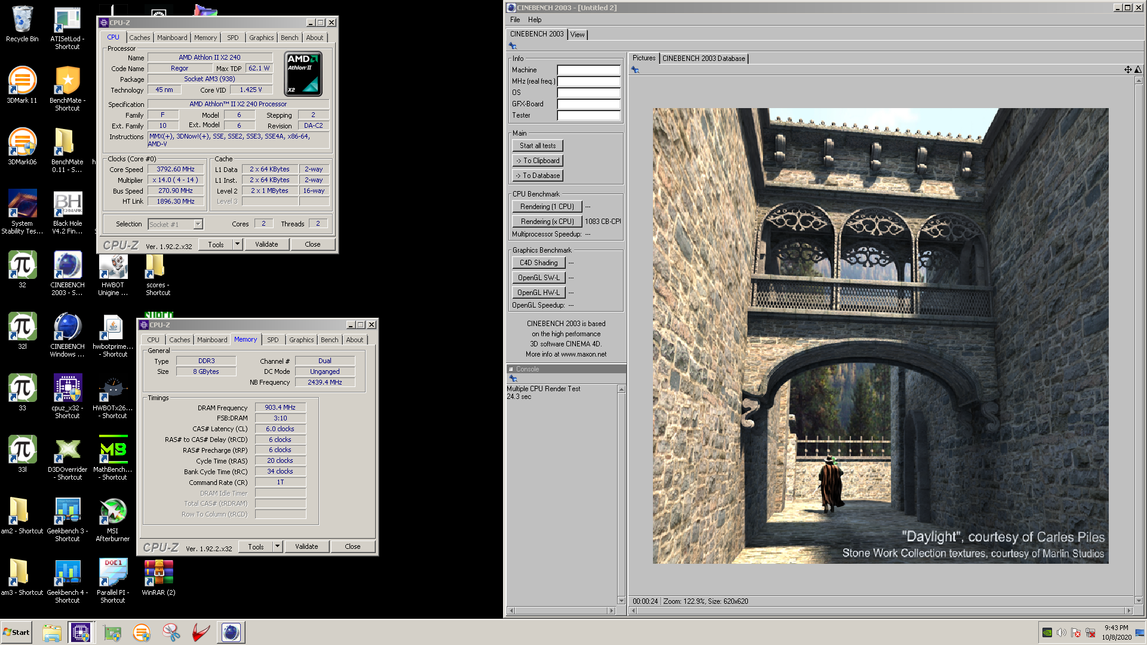Run the Rendering (1 CPU) benchmark
This screenshot has width=1147, height=645.
pyautogui.click(x=547, y=207)
